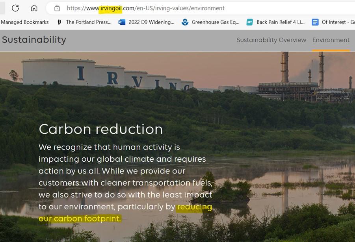Click the Word document favicon on bookmark

(x=122, y=22)
